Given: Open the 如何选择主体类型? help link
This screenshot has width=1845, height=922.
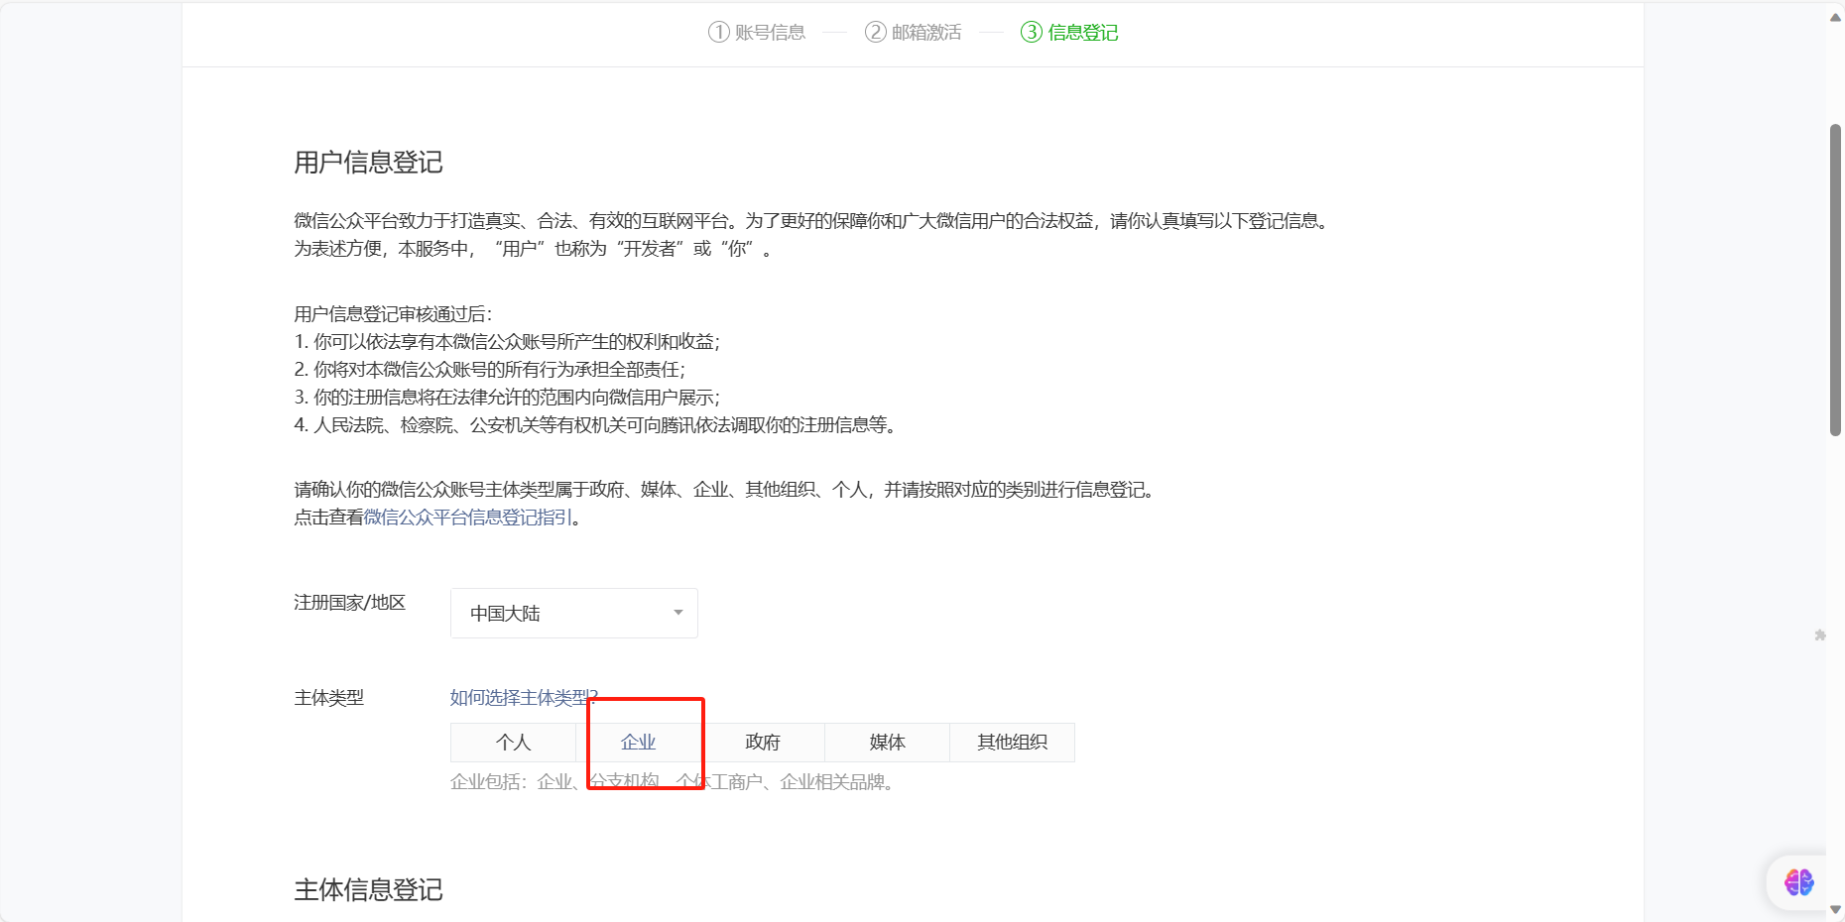Looking at the screenshot, I should coord(524,698).
